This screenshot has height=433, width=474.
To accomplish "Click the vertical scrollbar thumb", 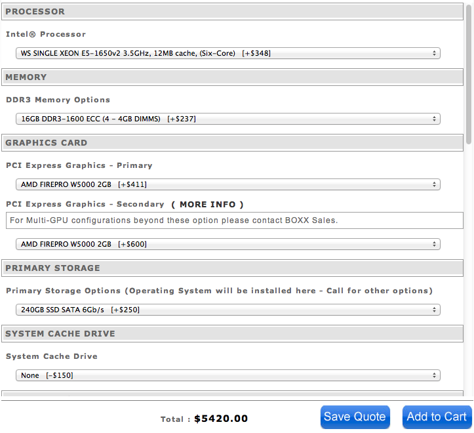I will (469, 74).
